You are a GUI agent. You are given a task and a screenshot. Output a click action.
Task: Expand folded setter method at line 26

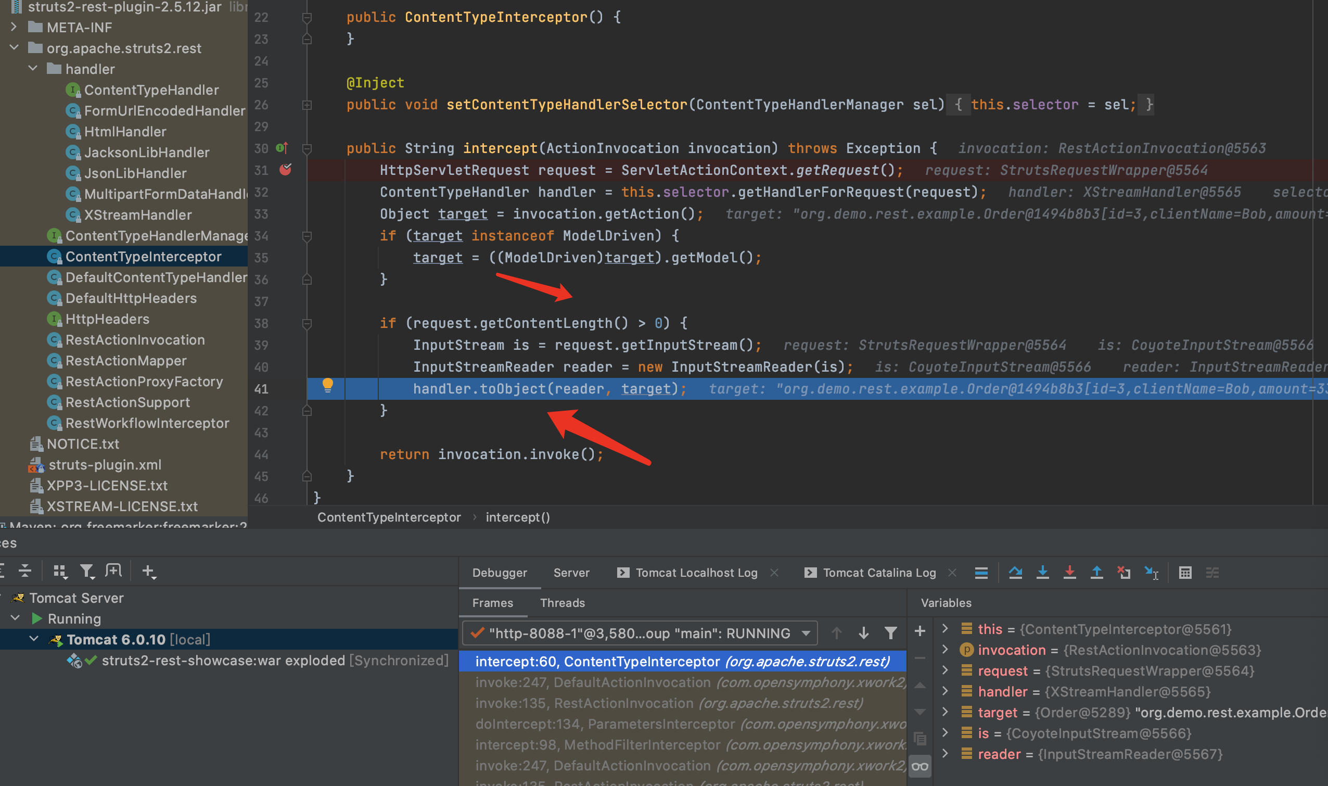[307, 105]
